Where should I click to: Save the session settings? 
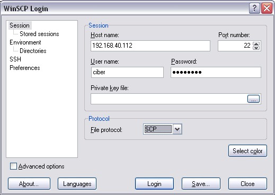201,184
